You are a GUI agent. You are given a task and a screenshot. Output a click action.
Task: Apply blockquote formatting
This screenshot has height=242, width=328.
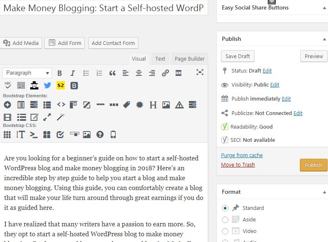112,73
